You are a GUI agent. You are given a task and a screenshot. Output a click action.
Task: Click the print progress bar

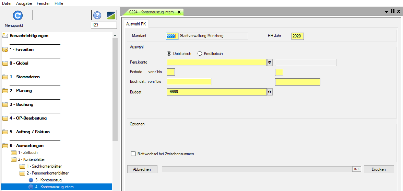click(257, 169)
